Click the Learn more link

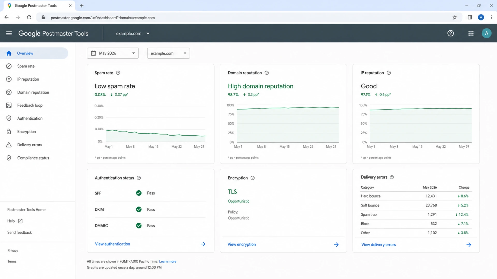[168, 261]
